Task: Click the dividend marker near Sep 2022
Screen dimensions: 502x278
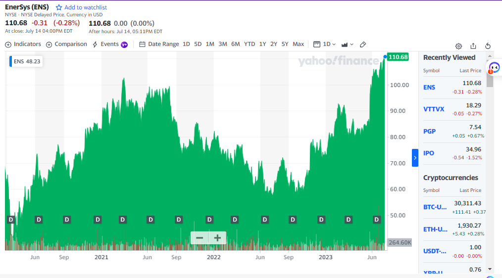Action: pos(293,220)
